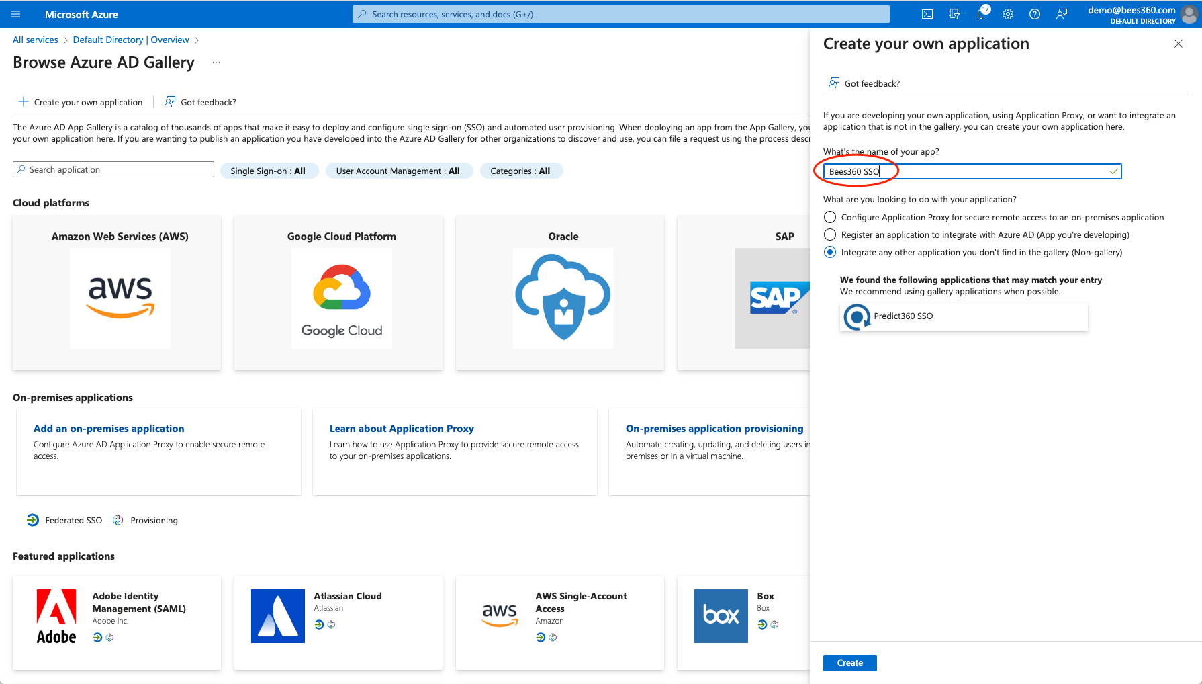This screenshot has width=1202, height=684.
Task: Open the account avatar for demo@bees360.com
Action: [1189, 15]
